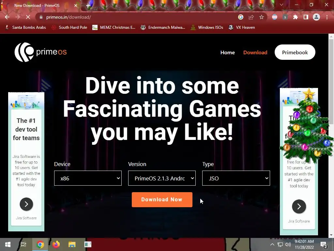Screen dimensions: 334x251
Task: Click the page vertical scrollbar thumb
Action: tap(331, 82)
